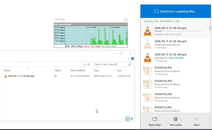Click the sync status icon in Explorer row
This screenshot has width=212, height=130.
click(55, 76)
